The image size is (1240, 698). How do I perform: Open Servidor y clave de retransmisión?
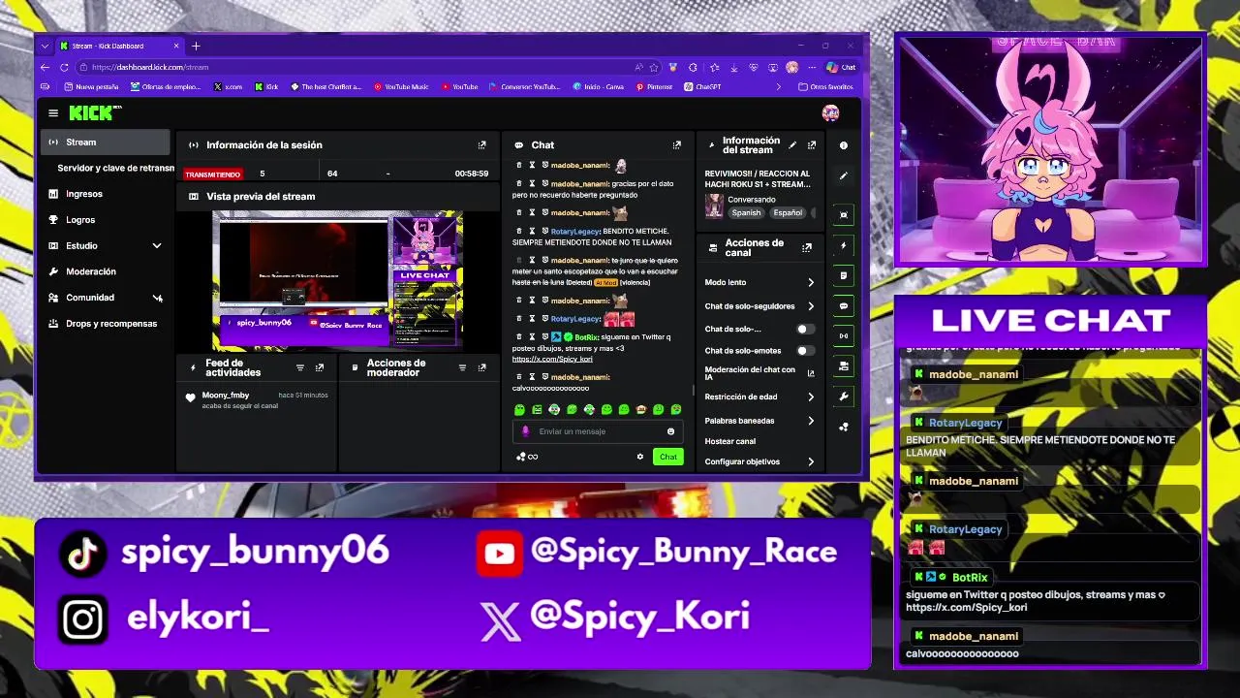click(114, 168)
